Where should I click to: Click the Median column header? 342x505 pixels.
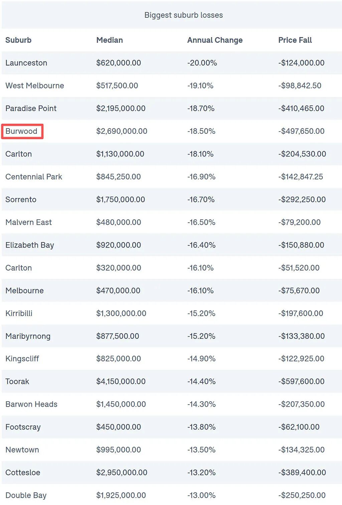[110, 40]
